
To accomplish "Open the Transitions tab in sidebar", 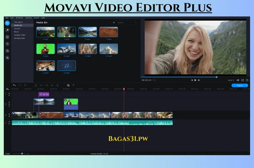I will click(7, 37).
